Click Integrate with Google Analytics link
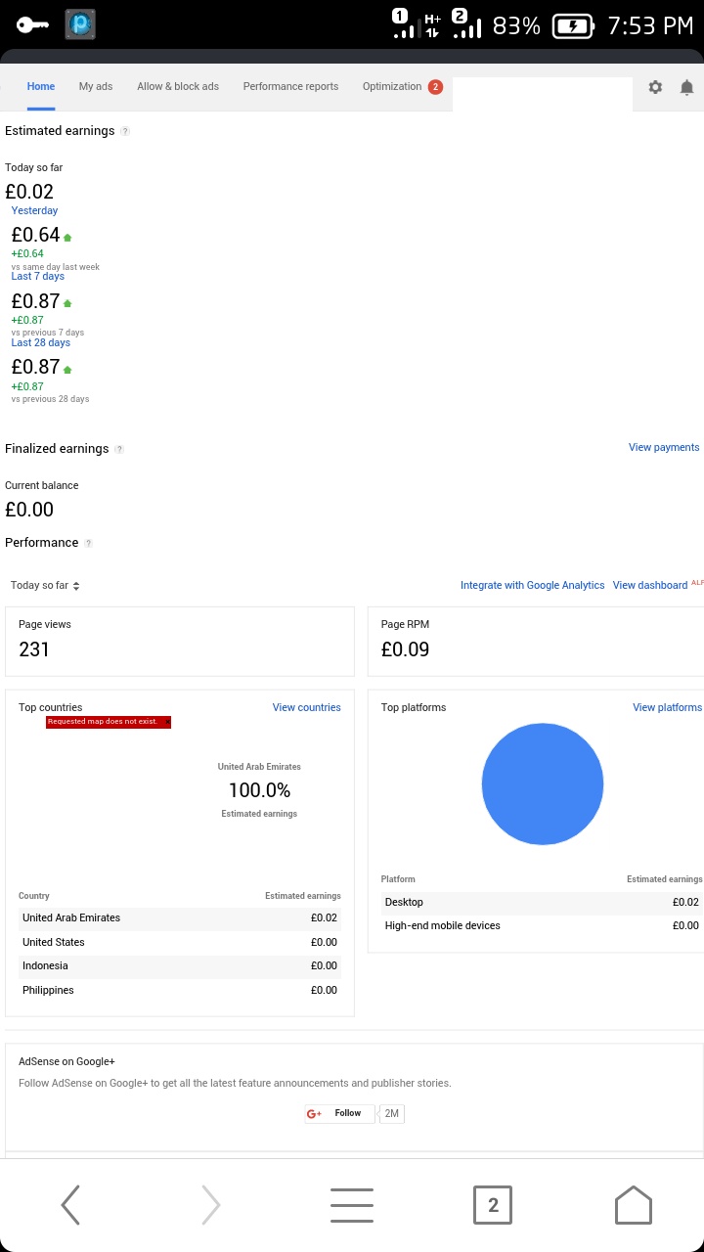The height and width of the screenshot is (1252, 704). tap(532, 585)
